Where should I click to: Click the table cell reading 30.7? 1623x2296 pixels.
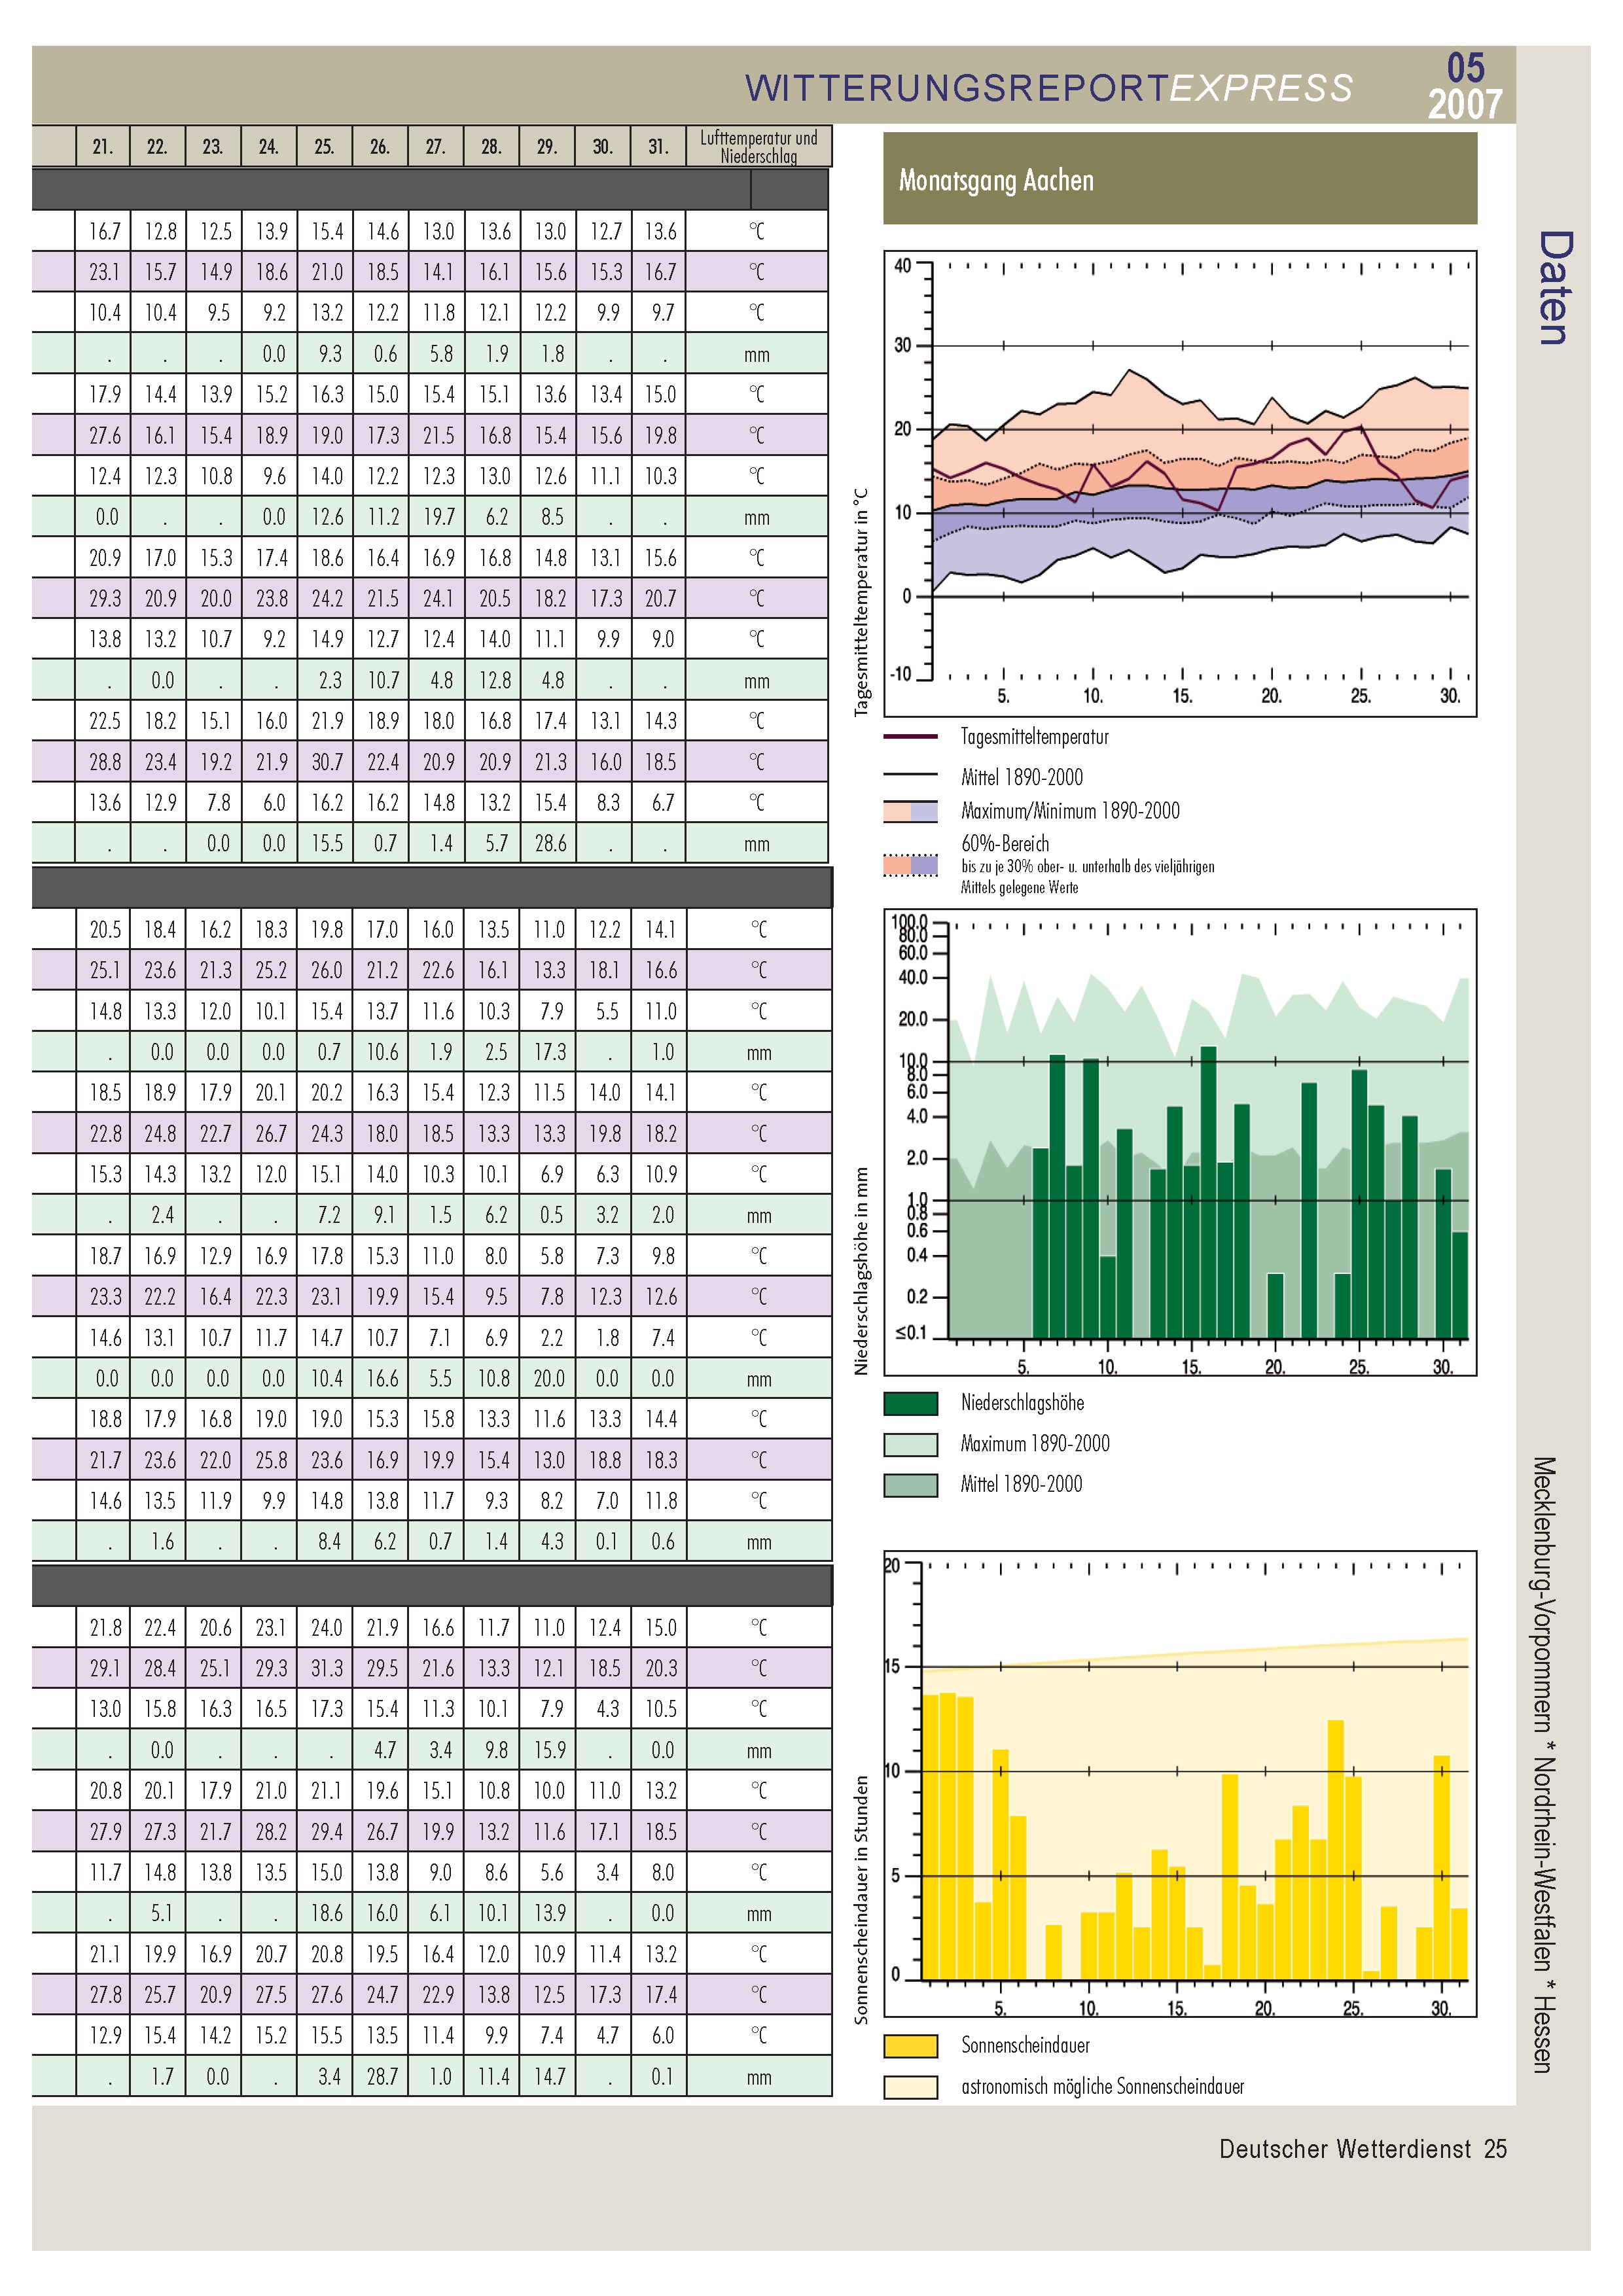coord(326,762)
